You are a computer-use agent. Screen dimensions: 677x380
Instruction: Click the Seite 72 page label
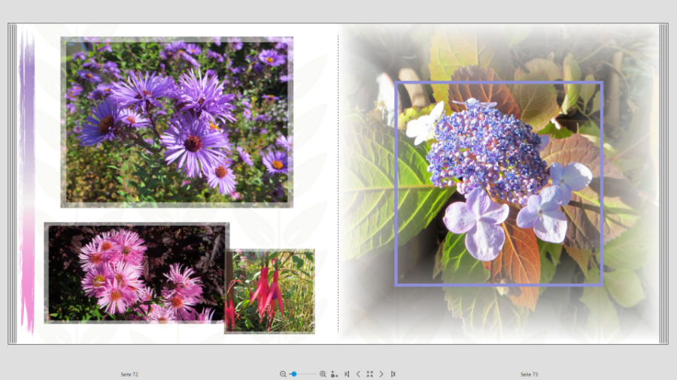click(x=129, y=375)
